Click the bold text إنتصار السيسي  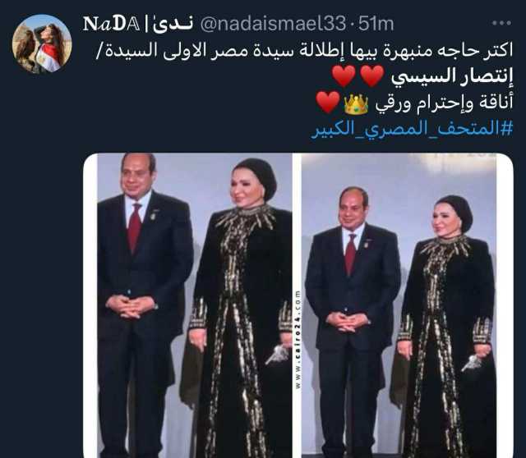pos(452,76)
